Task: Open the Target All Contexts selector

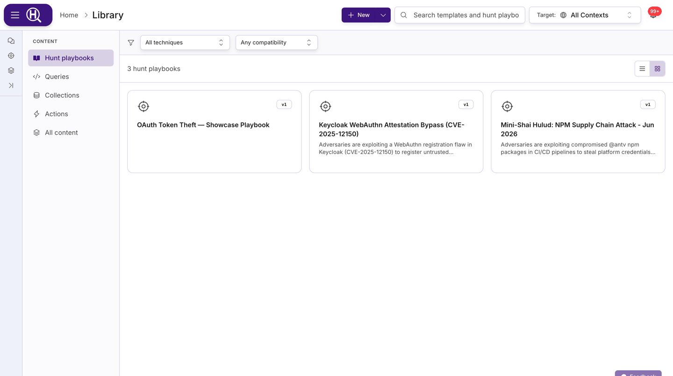Action: click(x=585, y=15)
